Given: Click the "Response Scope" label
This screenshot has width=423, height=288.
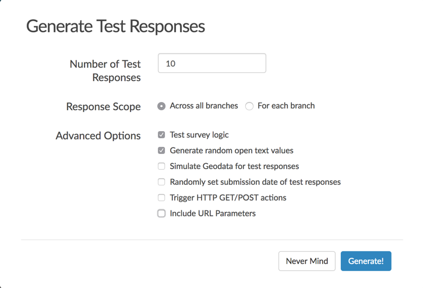Looking at the screenshot, I should pyautogui.click(x=103, y=107).
